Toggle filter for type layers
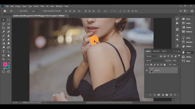Image resolution: width=195 pixels, height=109 pixels. [168, 56]
